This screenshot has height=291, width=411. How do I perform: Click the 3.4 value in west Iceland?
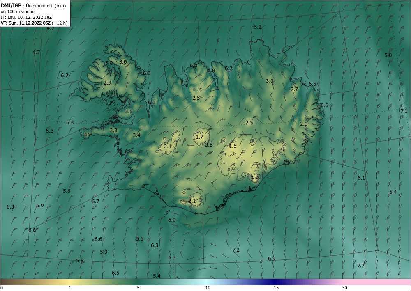136,135
